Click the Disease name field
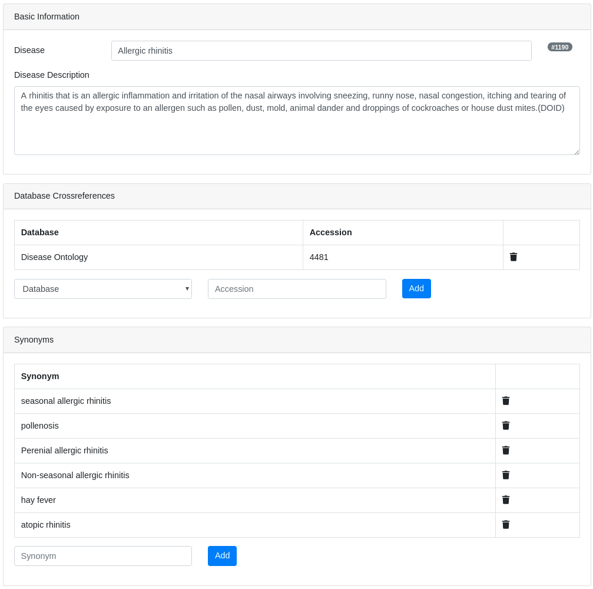This screenshot has height=589, width=593. point(321,51)
